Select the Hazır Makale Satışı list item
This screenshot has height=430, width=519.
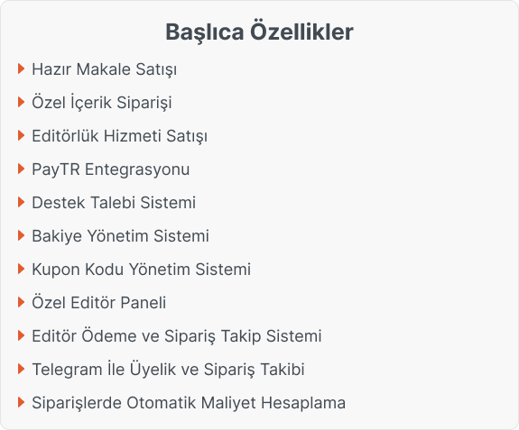pyautogui.click(x=105, y=69)
